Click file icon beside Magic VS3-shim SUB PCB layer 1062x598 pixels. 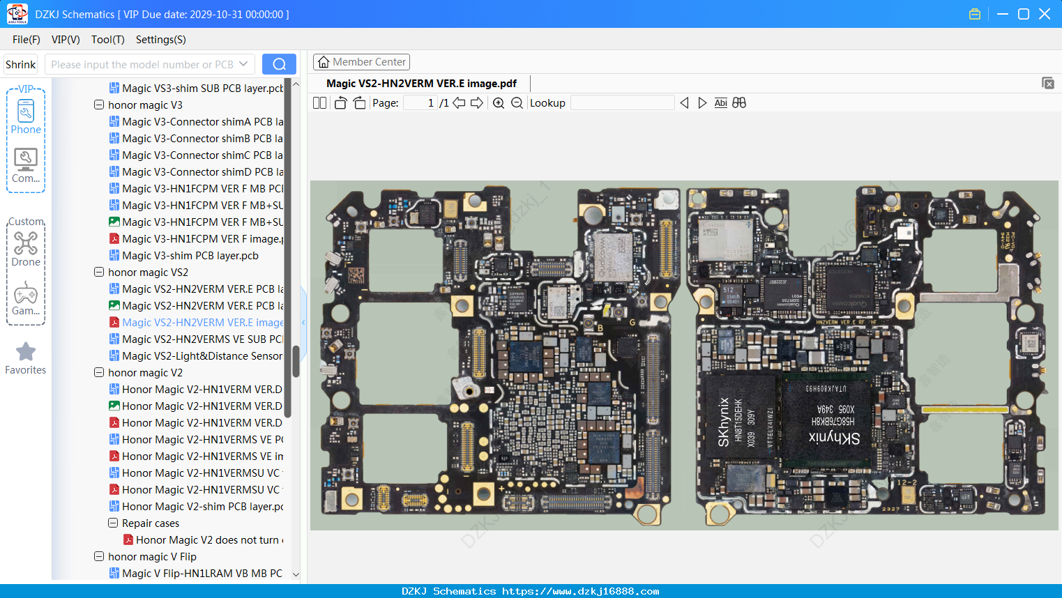tap(114, 89)
